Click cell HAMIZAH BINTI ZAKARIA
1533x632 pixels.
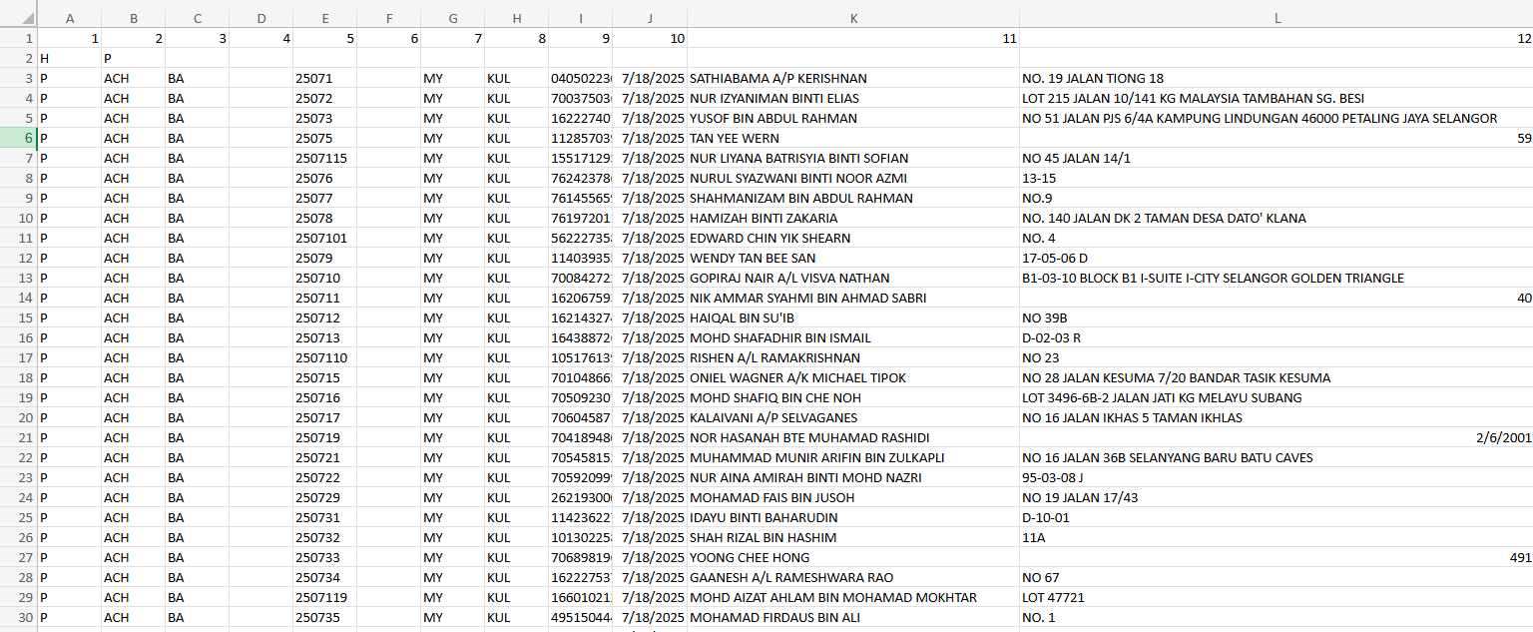point(853,218)
